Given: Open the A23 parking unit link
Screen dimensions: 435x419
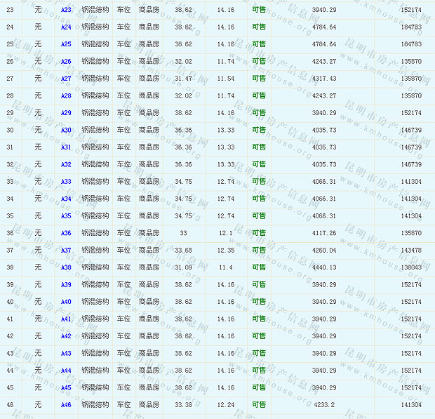Looking at the screenshot, I should tap(66, 10).
